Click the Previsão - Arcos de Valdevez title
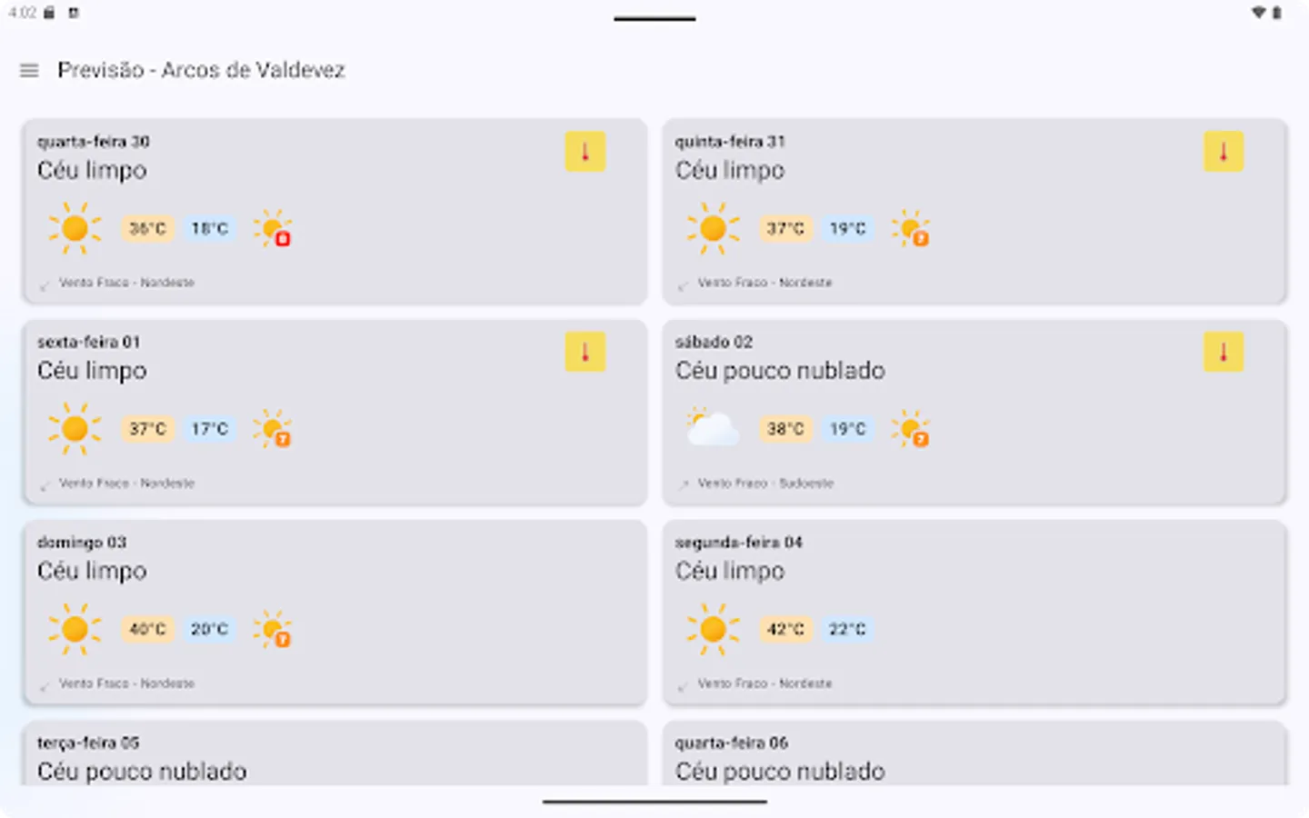The image size is (1309, 818). (201, 70)
